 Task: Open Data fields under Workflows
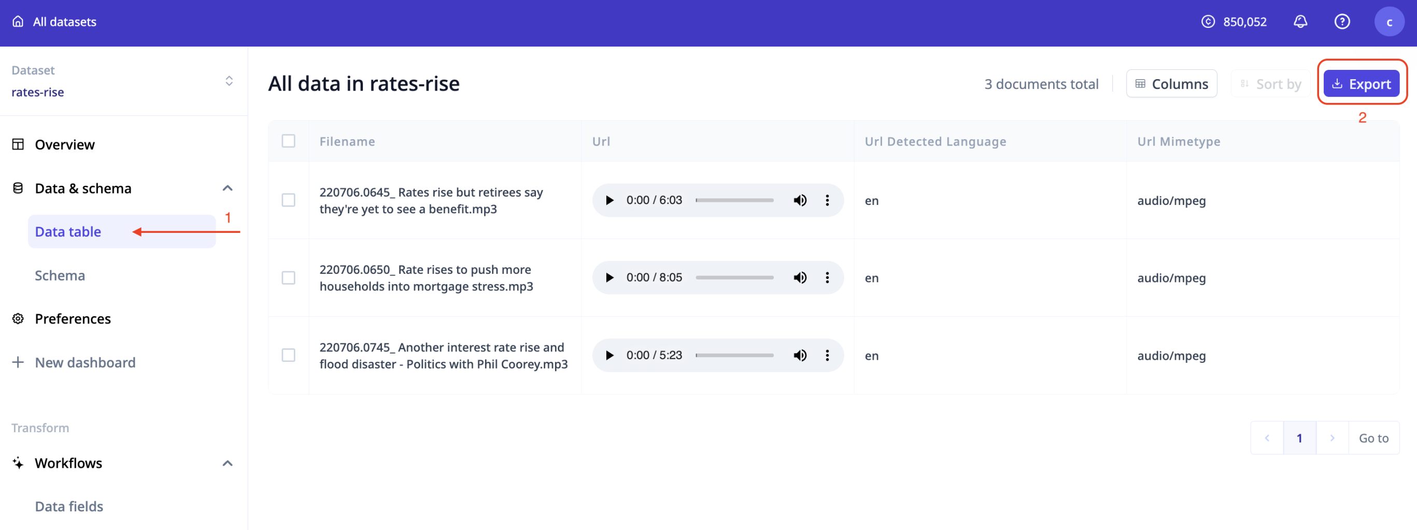69,506
